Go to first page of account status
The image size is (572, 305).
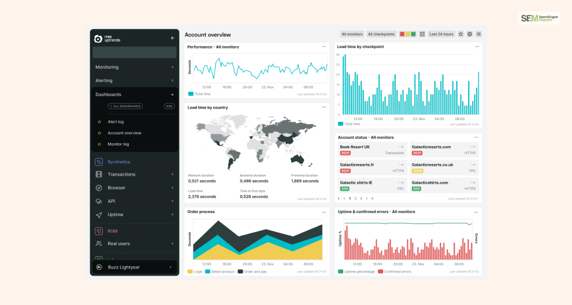click(x=339, y=199)
